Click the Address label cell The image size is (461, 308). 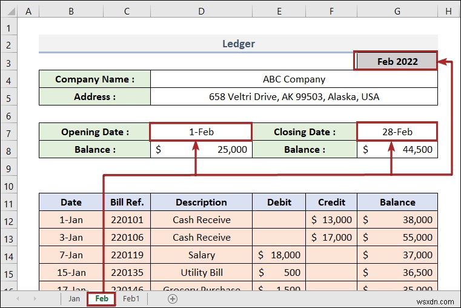click(x=95, y=96)
